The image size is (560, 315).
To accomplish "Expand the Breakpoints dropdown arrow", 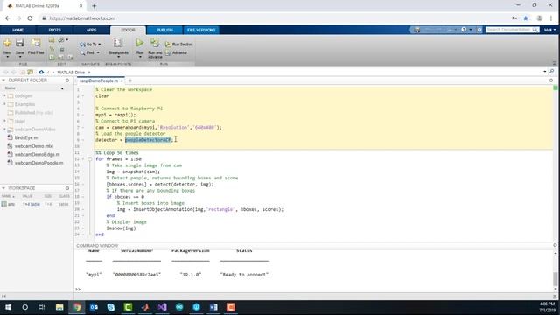I will [x=118, y=57].
